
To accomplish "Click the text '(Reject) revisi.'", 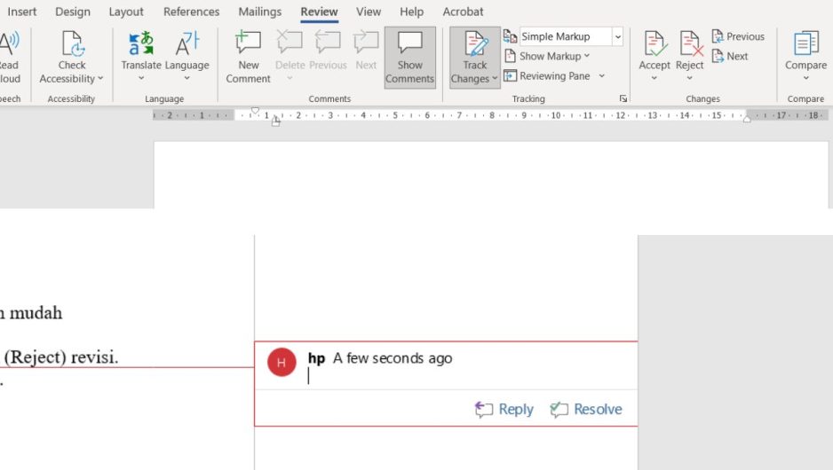I will pos(61,357).
